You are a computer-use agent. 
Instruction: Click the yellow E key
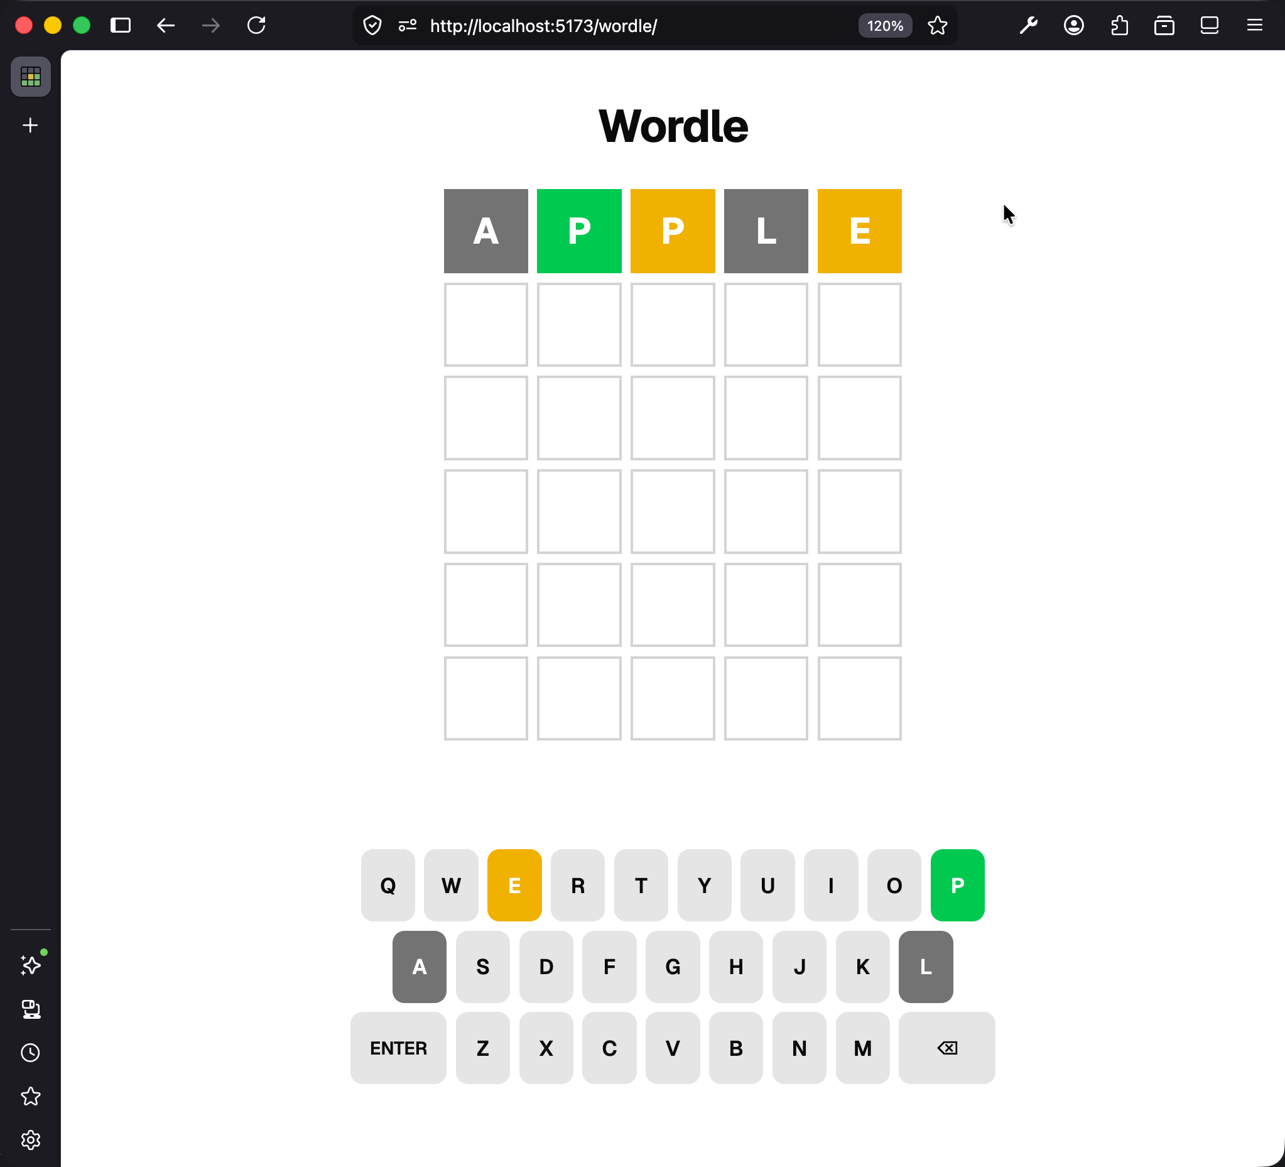pos(514,884)
